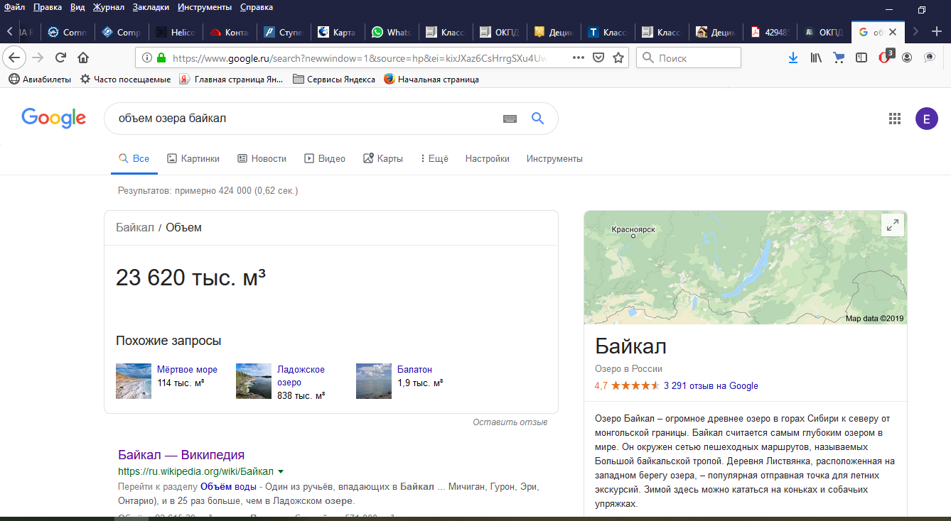Screen dimensions: 951x521
Task: Show site information icon in address bar
Action: (147, 57)
